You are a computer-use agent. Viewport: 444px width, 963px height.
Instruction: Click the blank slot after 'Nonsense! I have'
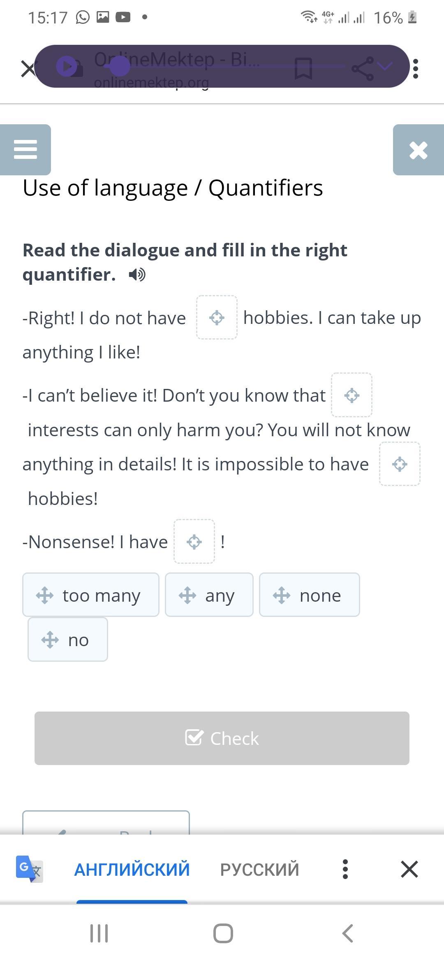point(194,542)
